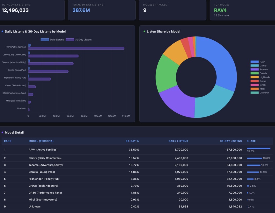Click green RAV4 Top Model heading

[x=220, y=10]
